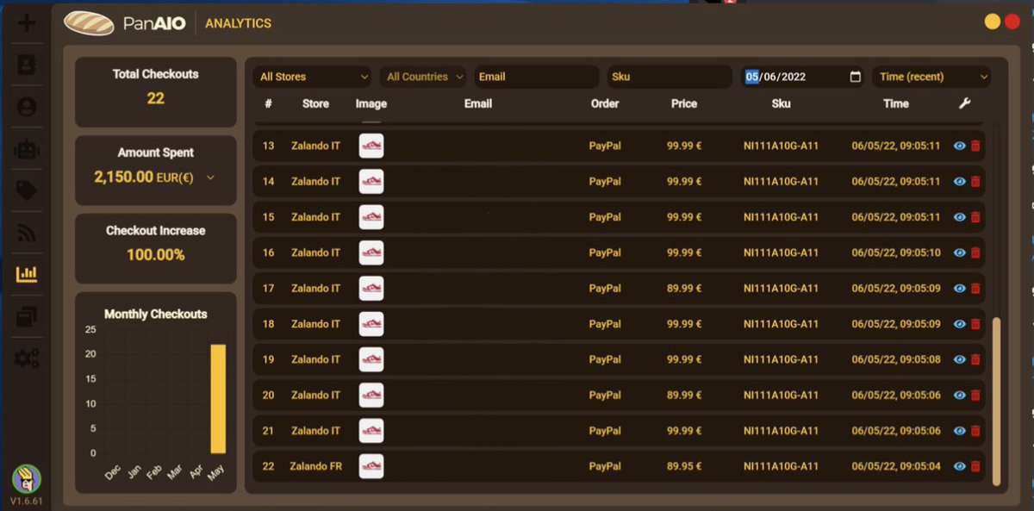Click the Time column header
1034x511 pixels.
[x=896, y=103]
